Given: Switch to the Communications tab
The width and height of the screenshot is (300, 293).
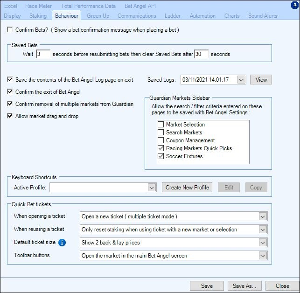Looking at the screenshot, I should (x=137, y=16).
